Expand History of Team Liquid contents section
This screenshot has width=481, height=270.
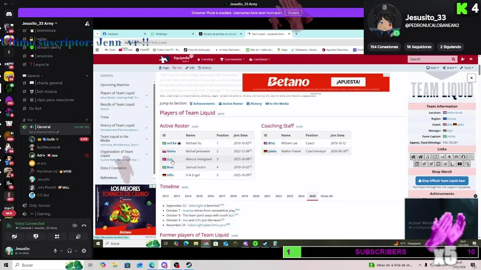coord(147,127)
